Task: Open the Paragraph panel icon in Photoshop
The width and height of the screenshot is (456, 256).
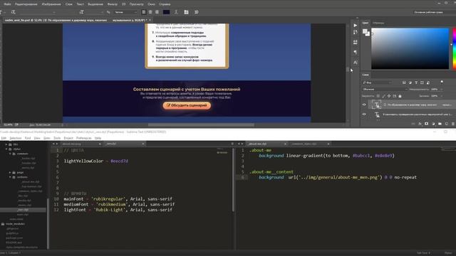Action: (355, 52)
